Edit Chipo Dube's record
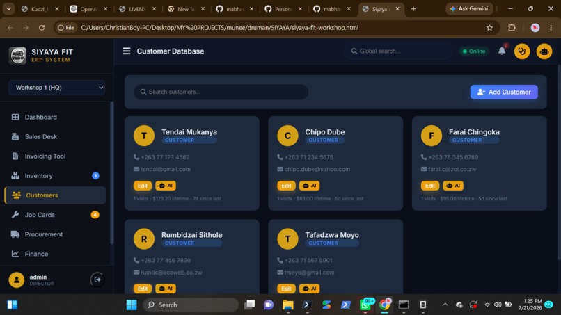561x315 pixels. [x=286, y=186]
